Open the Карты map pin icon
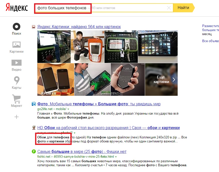The image size is (219, 172). tap(17, 80)
